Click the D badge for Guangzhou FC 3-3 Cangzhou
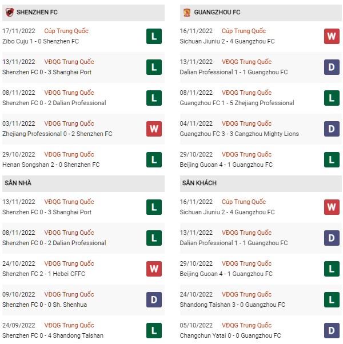Image resolution: width=343 pixels, height=344 pixels. (332, 129)
